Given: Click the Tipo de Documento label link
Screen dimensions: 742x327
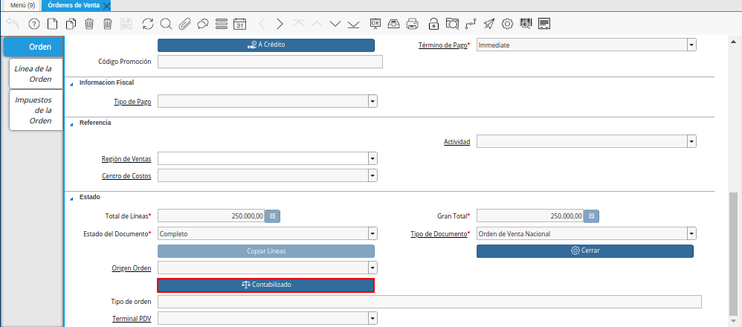Looking at the screenshot, I should point(439,234).
